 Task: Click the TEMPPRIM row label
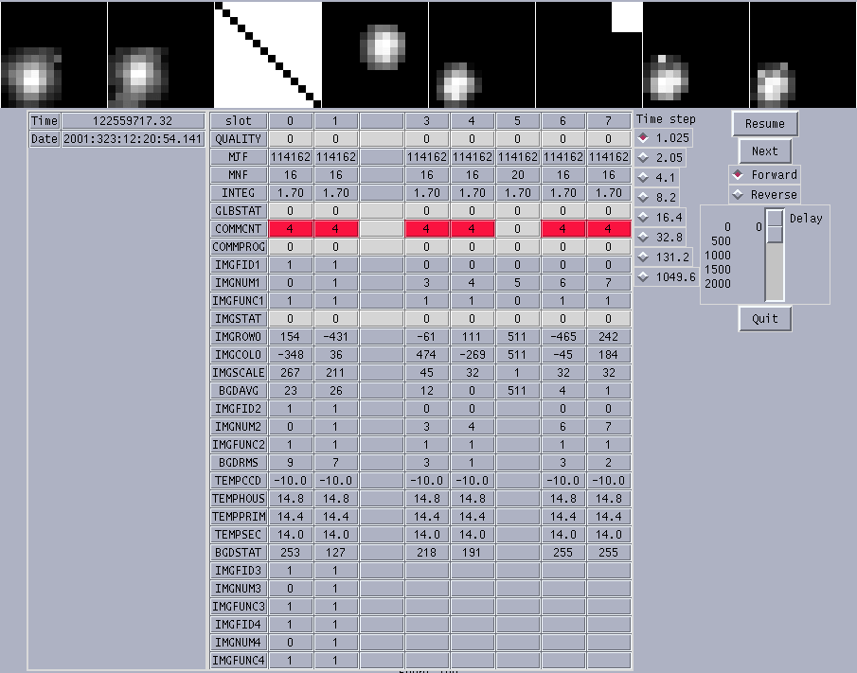pos(239,517)
